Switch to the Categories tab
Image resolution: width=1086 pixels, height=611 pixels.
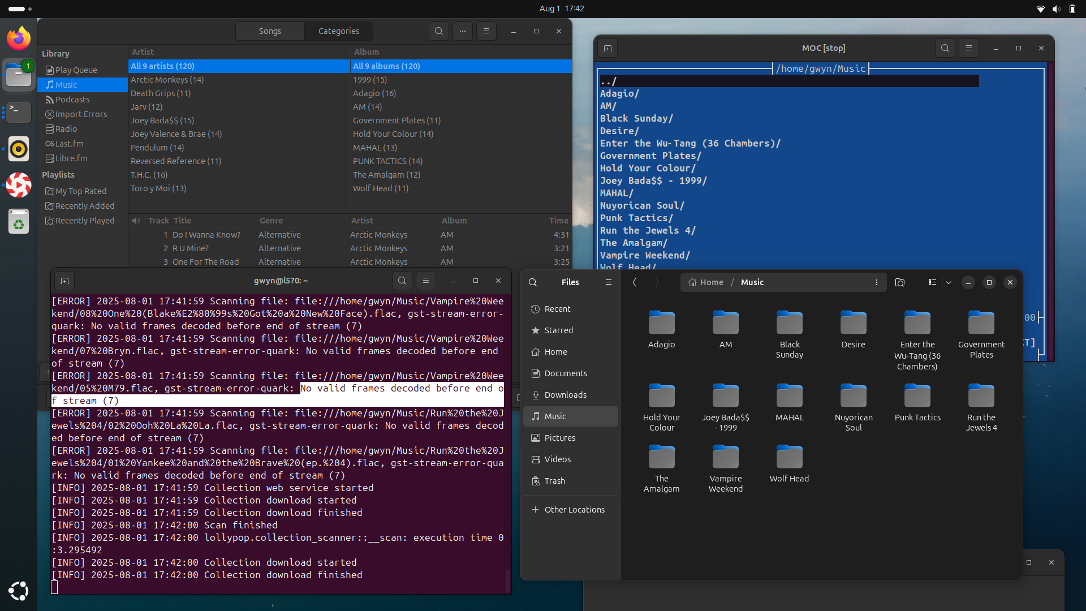pyautogui.click(x=338, y=31)
